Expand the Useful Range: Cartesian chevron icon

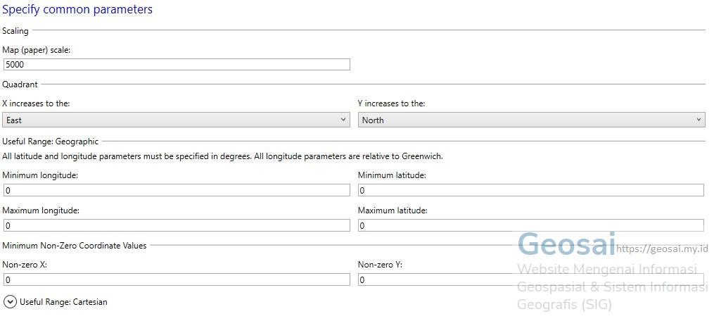10,302
